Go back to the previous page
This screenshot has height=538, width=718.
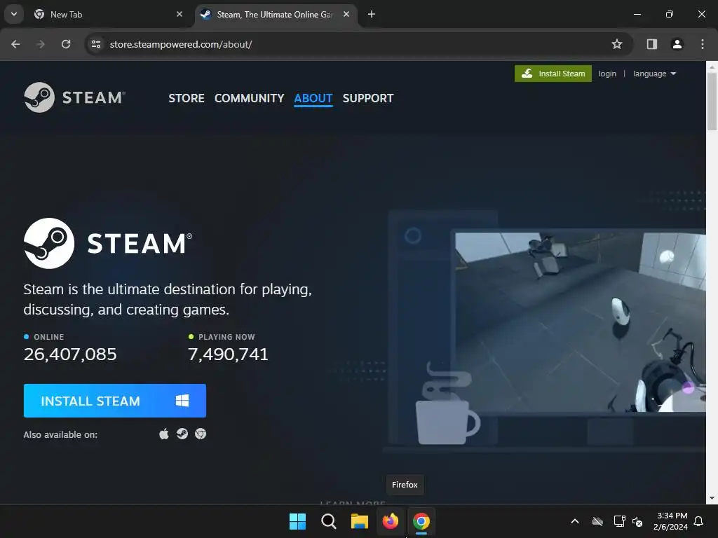[x=15, y=44]
